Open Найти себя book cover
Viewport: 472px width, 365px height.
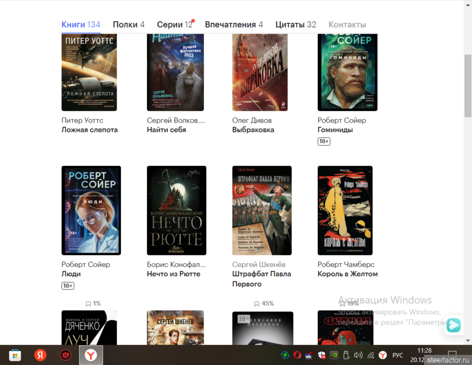tap(175, 72)
